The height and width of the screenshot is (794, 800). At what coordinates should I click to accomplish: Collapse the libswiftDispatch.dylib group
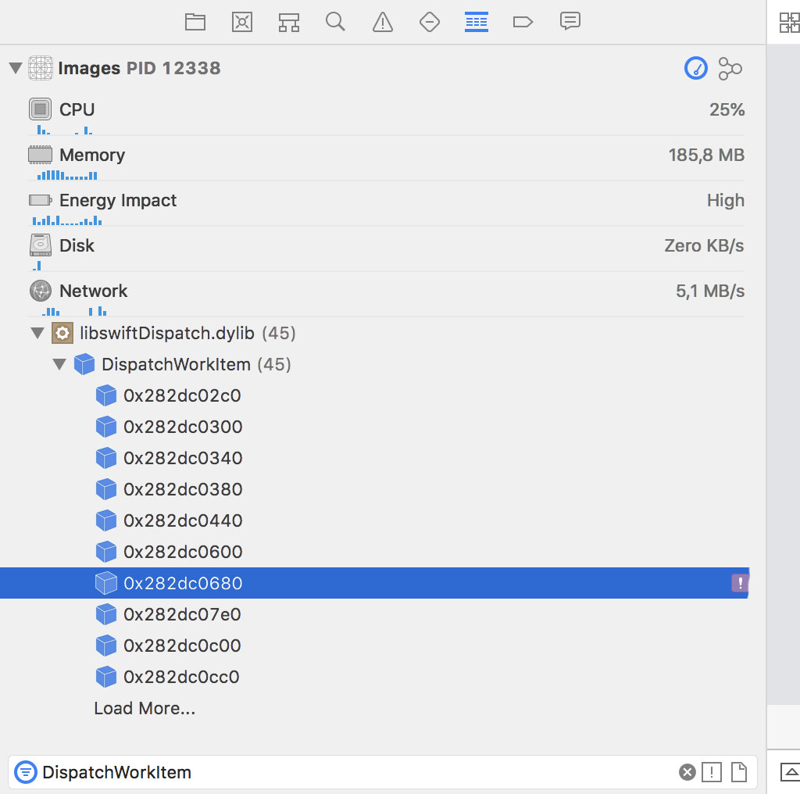tap(37, 334)
